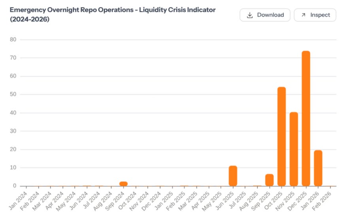Click the Sep 2024 axis label

pyautogui.click(x=115, y=201)
